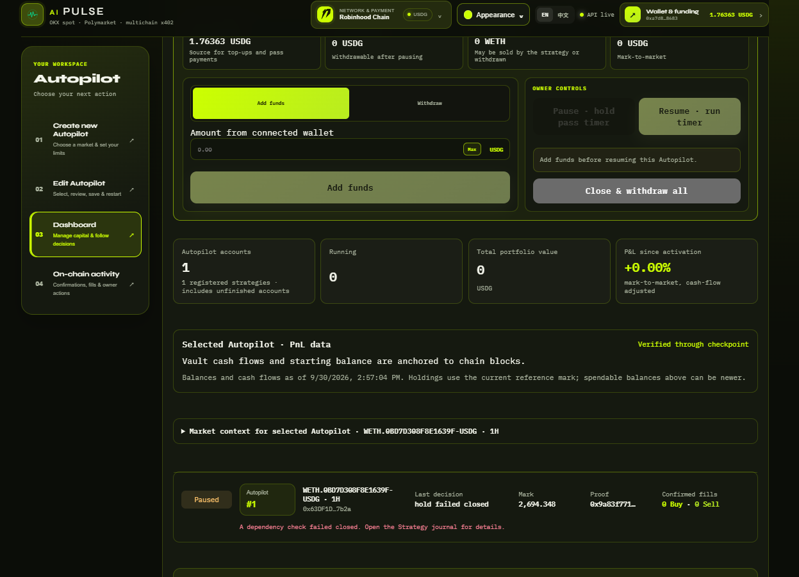Image resolution: width=799 pixels, height=577 pixels.
Task: Click the wallet balance 1.76363 USDG in header
Action: (731, 15)
